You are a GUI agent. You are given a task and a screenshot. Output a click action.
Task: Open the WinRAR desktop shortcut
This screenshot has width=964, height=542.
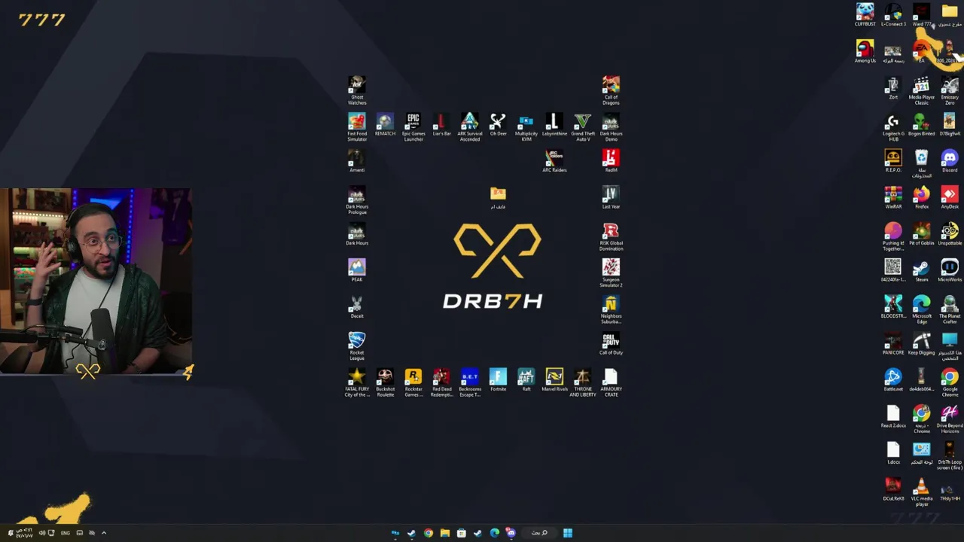[893, 198]
